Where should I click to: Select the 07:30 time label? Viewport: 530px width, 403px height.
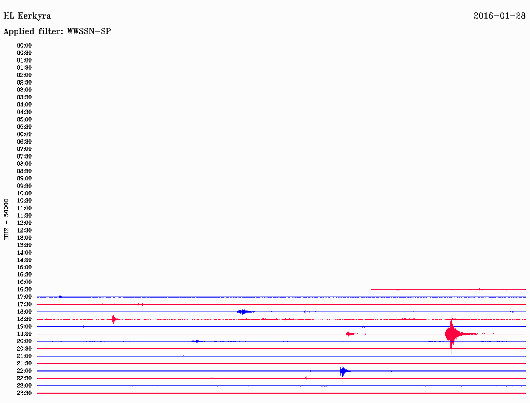(24, 156)
